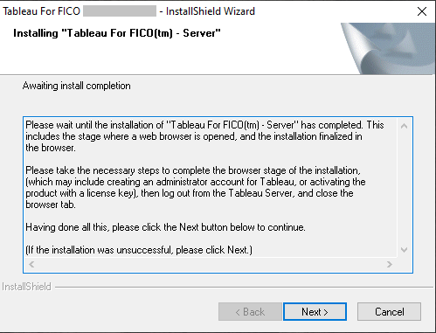
Task: Click the scroll down arrow in instructions box
Action: 404,250
